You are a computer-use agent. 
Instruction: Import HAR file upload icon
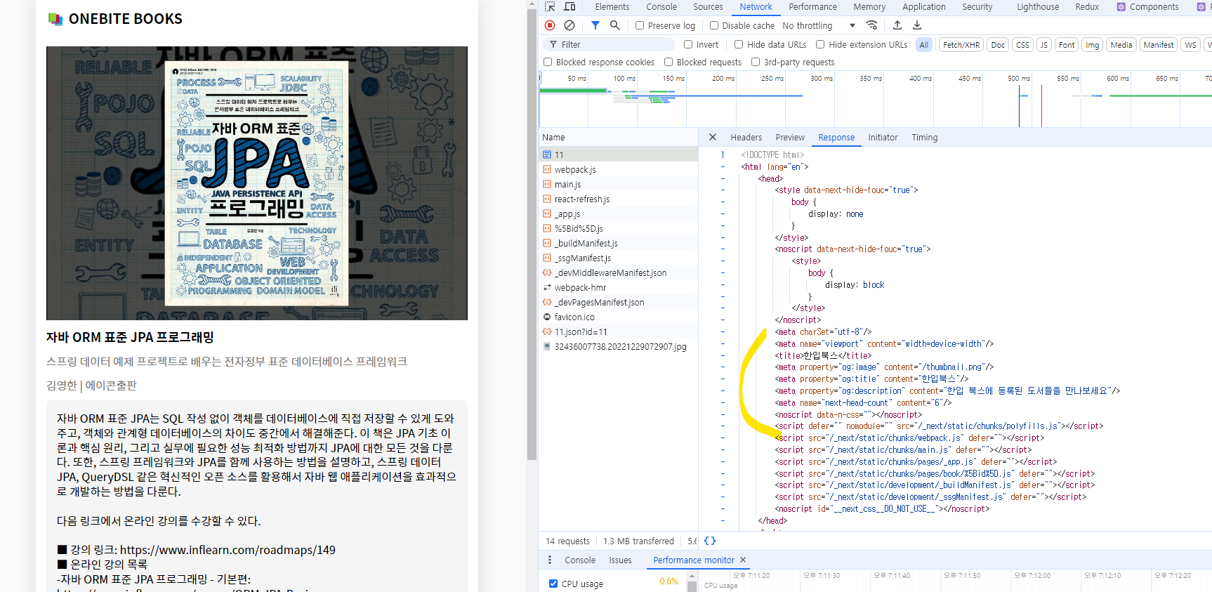tap(897, 25)
